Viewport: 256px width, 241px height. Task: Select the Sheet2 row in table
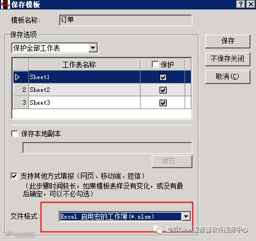102,90
